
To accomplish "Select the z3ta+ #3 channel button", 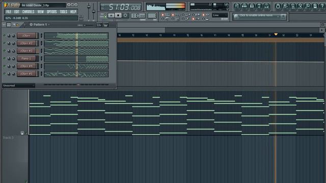I will pyautogui.click(x=26, y=51).
